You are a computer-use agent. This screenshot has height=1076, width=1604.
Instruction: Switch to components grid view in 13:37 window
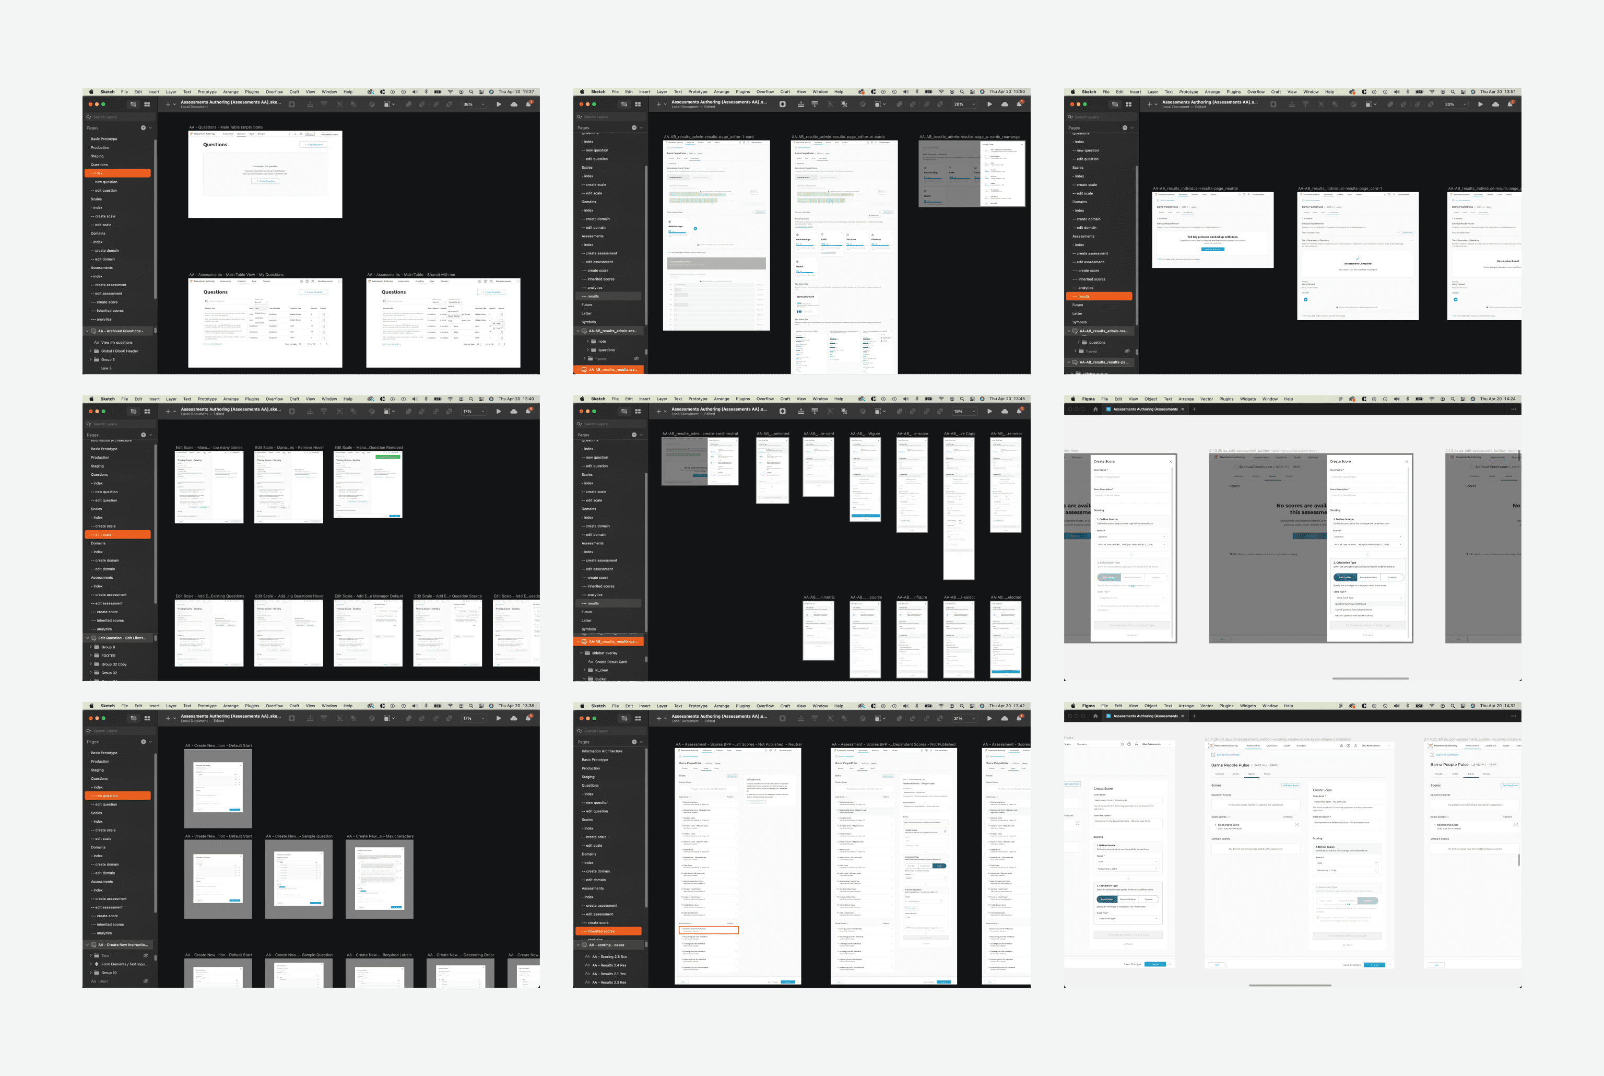(147, 104)
